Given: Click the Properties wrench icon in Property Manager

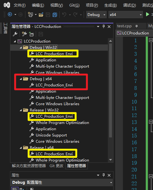Looking at the screenshot, I should tap(15, 34).
